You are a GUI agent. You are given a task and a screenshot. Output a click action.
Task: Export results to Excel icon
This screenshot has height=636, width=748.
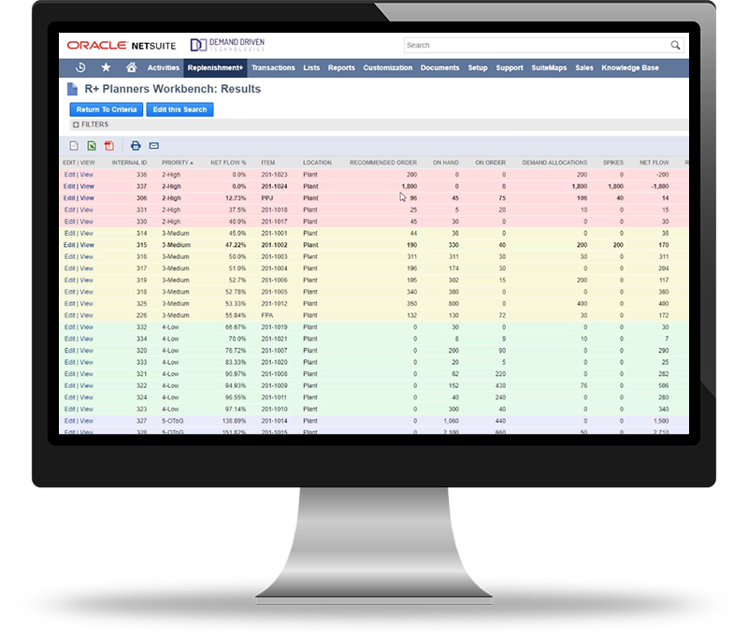92,146
